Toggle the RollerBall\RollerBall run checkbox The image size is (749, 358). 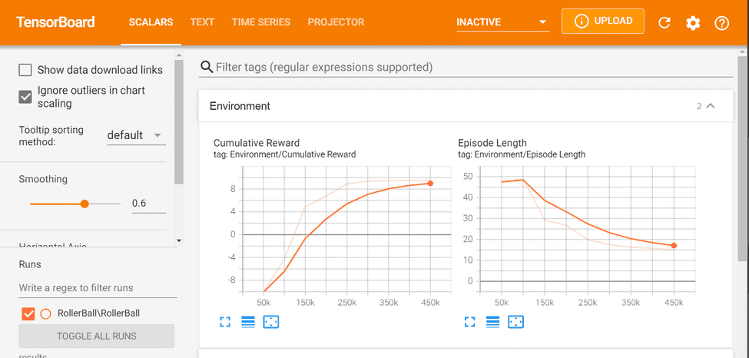coord(29,313)
